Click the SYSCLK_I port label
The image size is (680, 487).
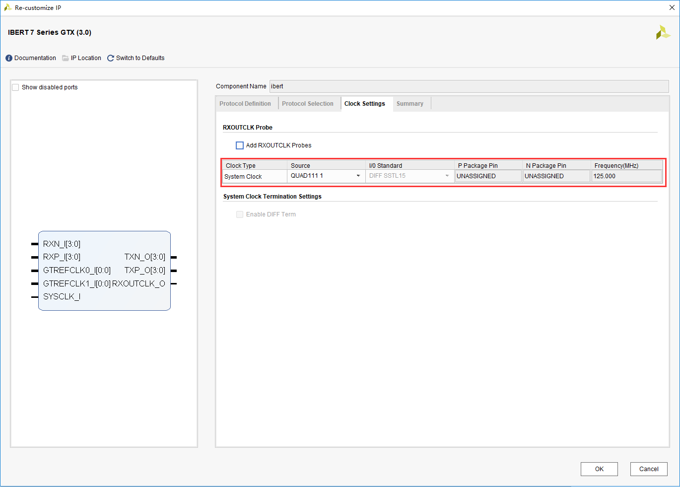pos(62,296)
